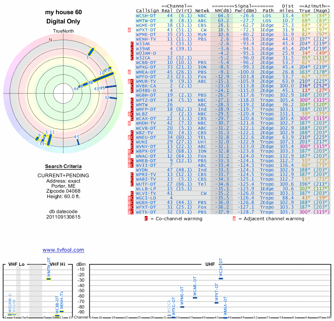Click the co-channel warning icon beside WVBK-CA
Screen dimensions: 334x321
click(132, 85)
